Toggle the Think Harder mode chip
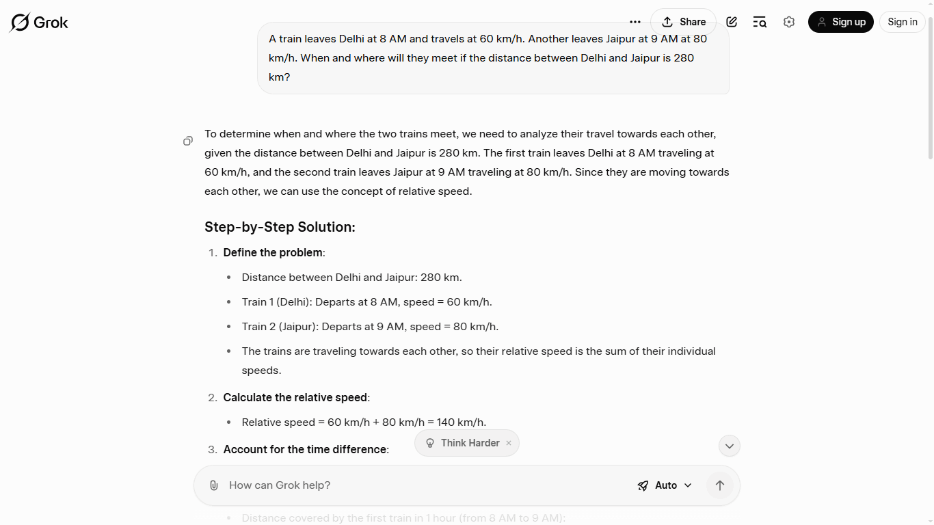Image resolution: width=934 pixels, height=525 pixels. click(463, 443)
